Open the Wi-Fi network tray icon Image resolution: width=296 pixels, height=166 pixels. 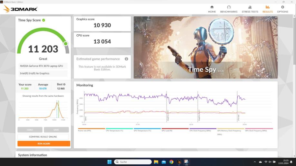266,162
